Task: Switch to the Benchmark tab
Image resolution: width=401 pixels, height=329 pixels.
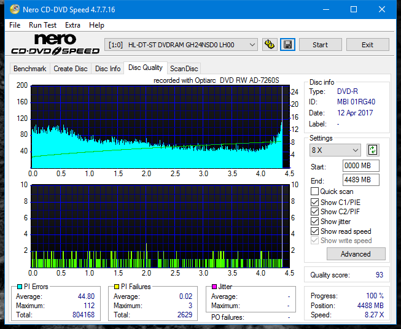Action: [30, 69]
